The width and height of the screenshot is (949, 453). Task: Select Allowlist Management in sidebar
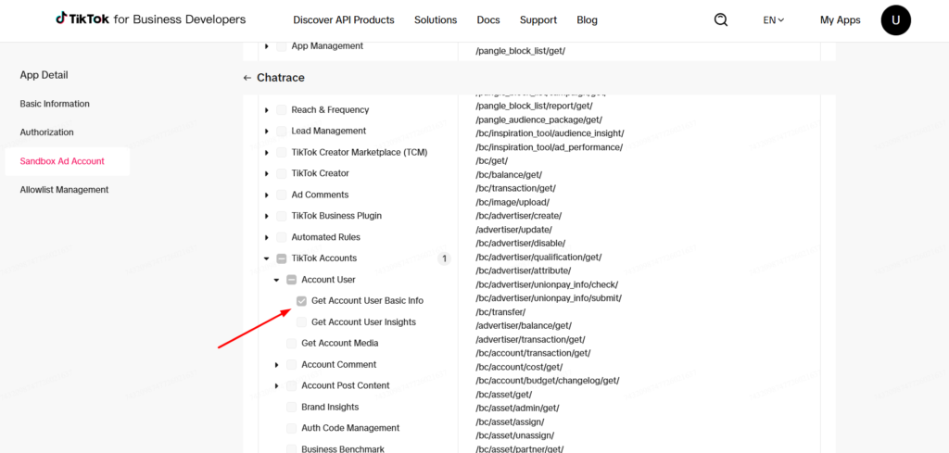coord(64,190)
